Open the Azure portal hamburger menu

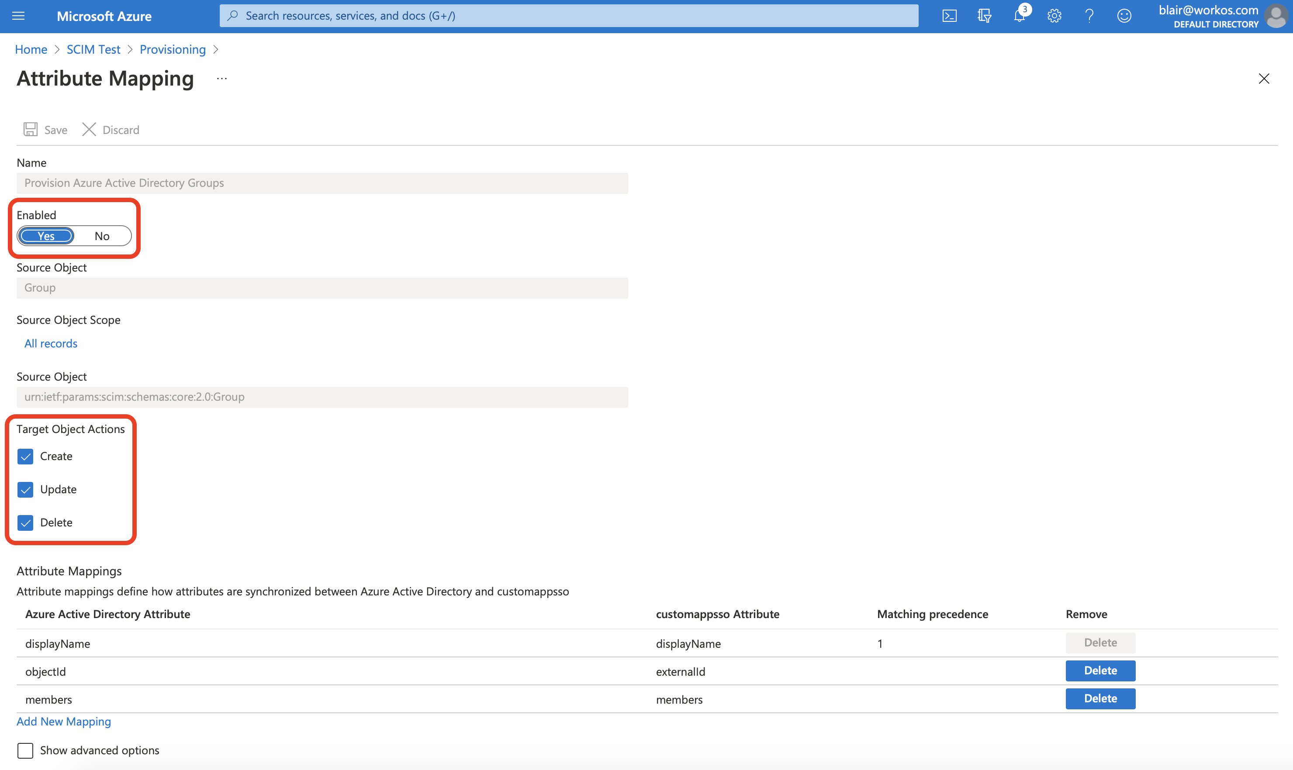click(x=18, y=16)
